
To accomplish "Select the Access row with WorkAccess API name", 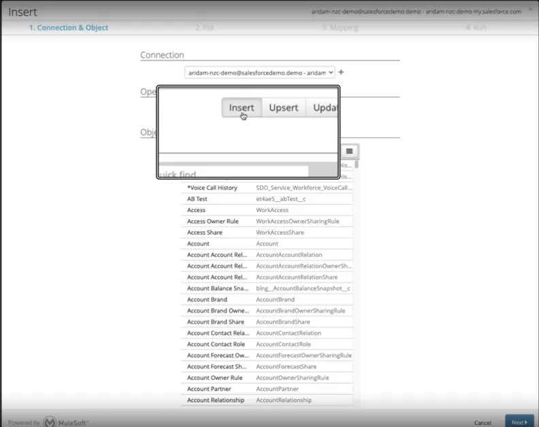I will (x=267, y=210).
